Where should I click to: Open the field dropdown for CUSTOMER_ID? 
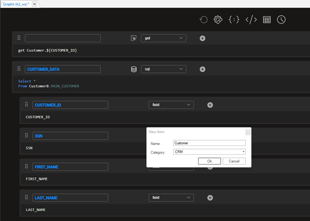tap(171, 105)
